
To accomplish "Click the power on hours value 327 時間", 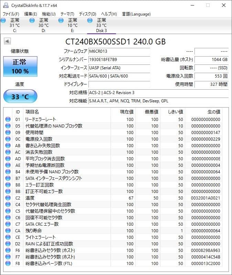I will [211, 84].
